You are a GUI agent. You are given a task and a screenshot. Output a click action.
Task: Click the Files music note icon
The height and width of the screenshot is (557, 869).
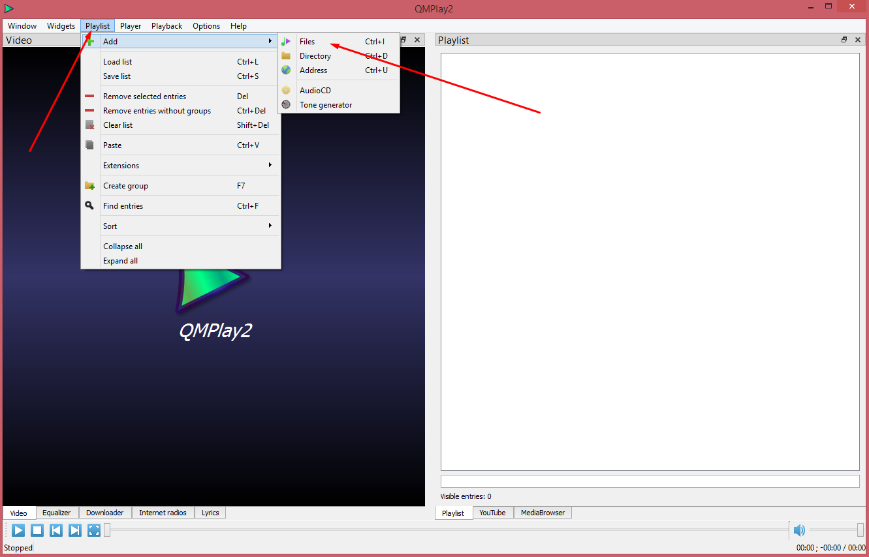coord(286,42)
